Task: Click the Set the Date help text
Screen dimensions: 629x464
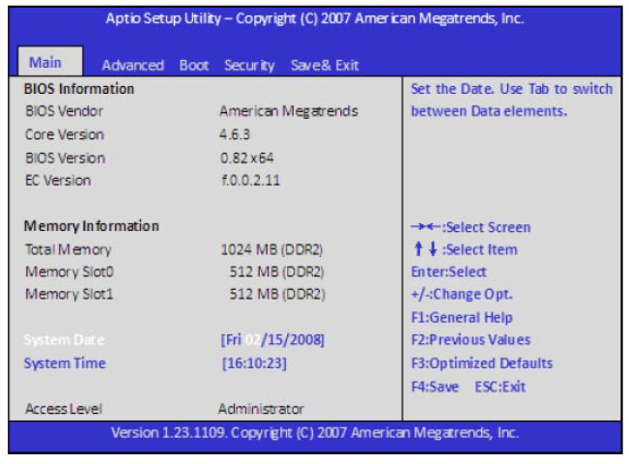Action: pyautogui.click(x=512, y=100)
